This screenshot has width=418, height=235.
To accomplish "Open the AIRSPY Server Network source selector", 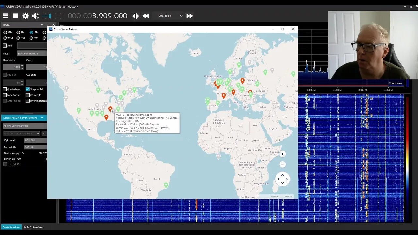I will (25, 126).
